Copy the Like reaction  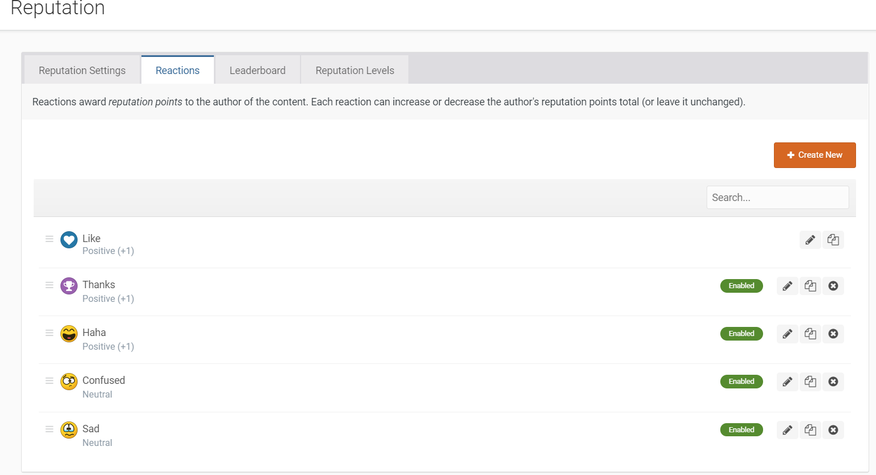click(x=833, y=240)
